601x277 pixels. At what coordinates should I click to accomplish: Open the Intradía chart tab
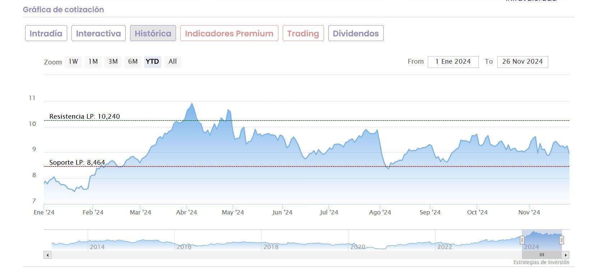[46, 33]
